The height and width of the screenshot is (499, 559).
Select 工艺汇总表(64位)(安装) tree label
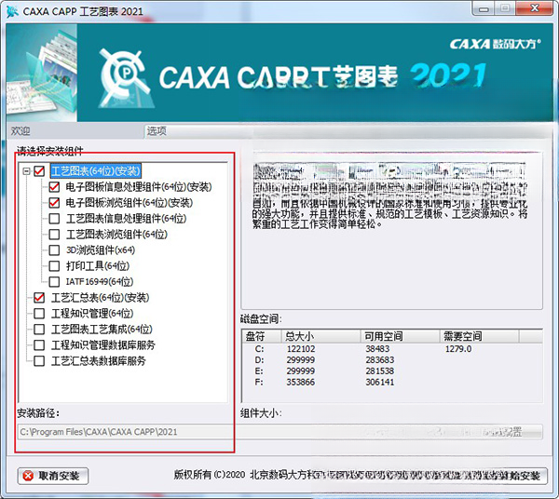point(101,298)
